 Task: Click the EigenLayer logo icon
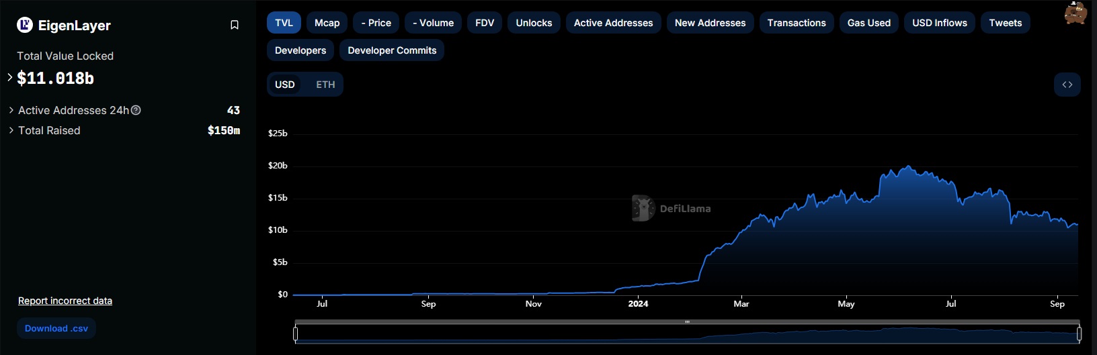25,26
